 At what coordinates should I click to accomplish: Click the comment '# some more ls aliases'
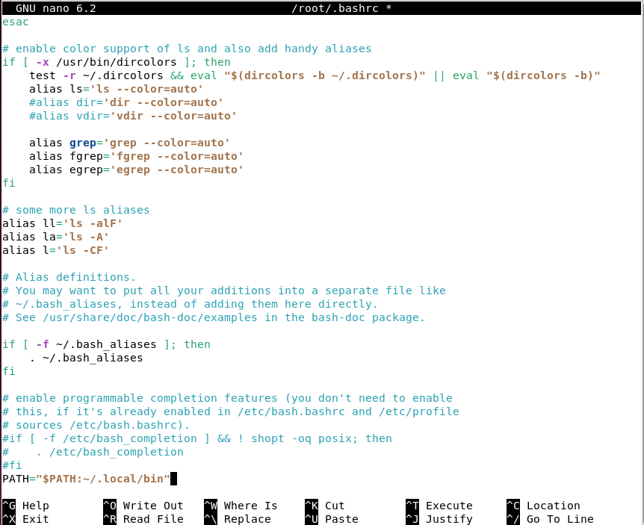76,210
